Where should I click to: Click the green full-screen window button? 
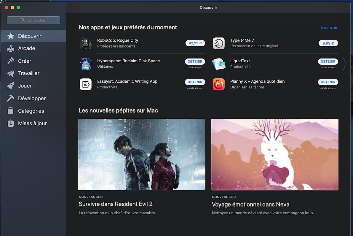click(x=18, y=7)
